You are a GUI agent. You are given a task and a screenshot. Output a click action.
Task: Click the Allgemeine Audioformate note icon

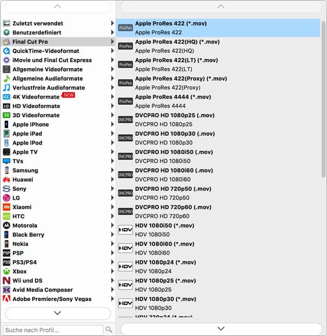pos(7,79)
